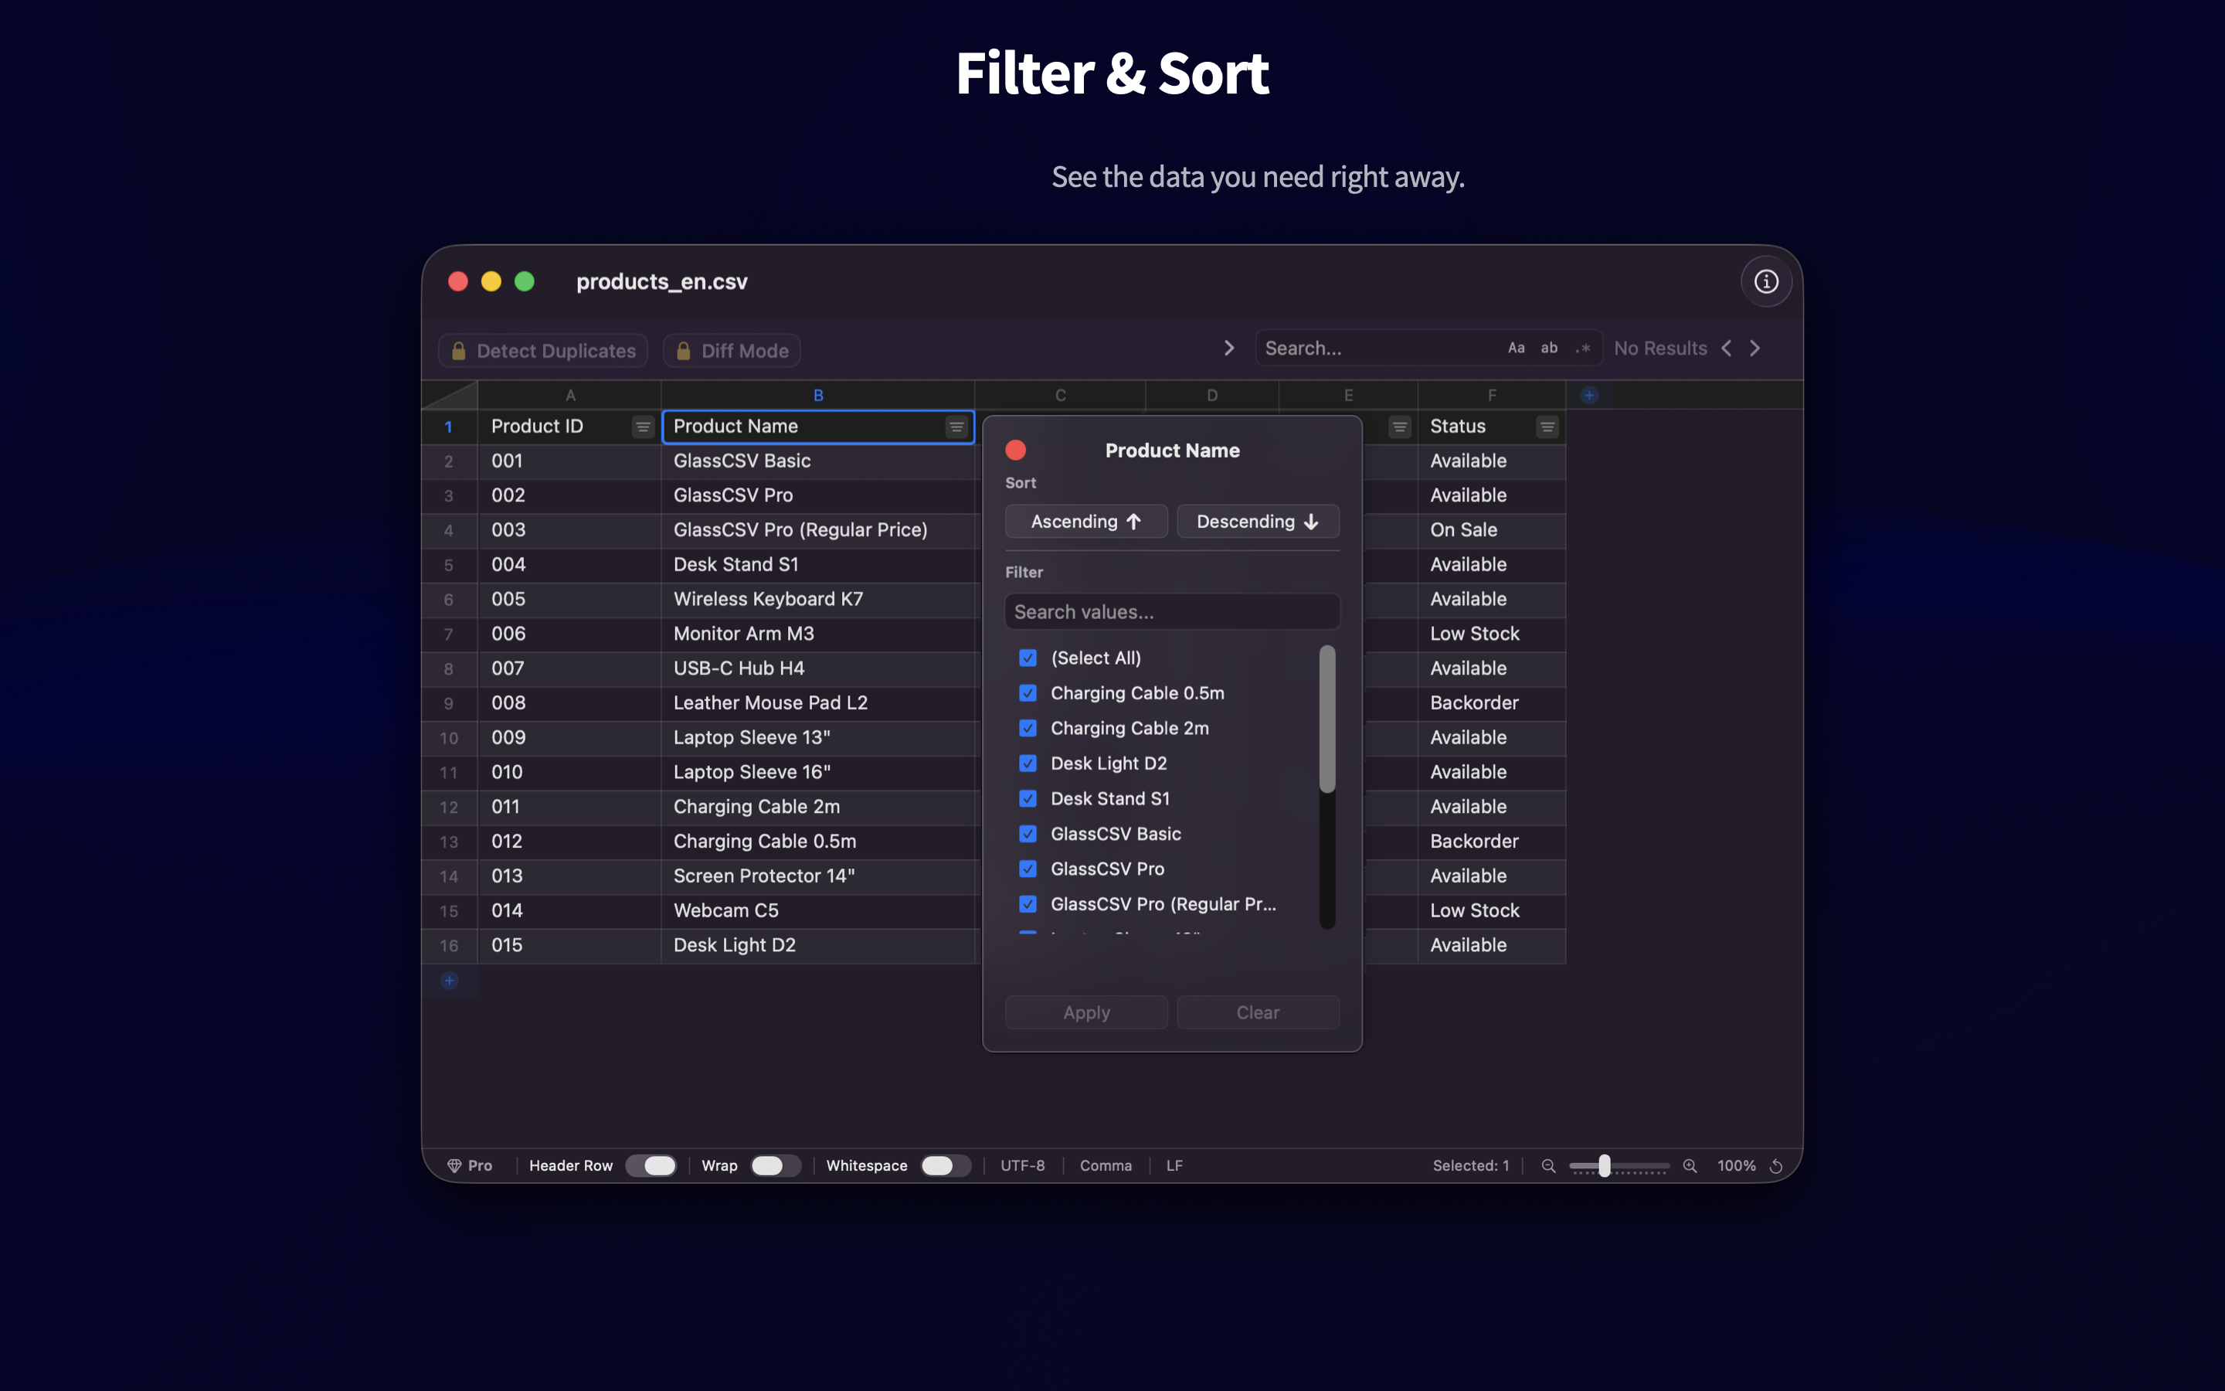Click the zoom-in magnifier icon
This screenshot has width=2225, height=1391.
1690,1165
